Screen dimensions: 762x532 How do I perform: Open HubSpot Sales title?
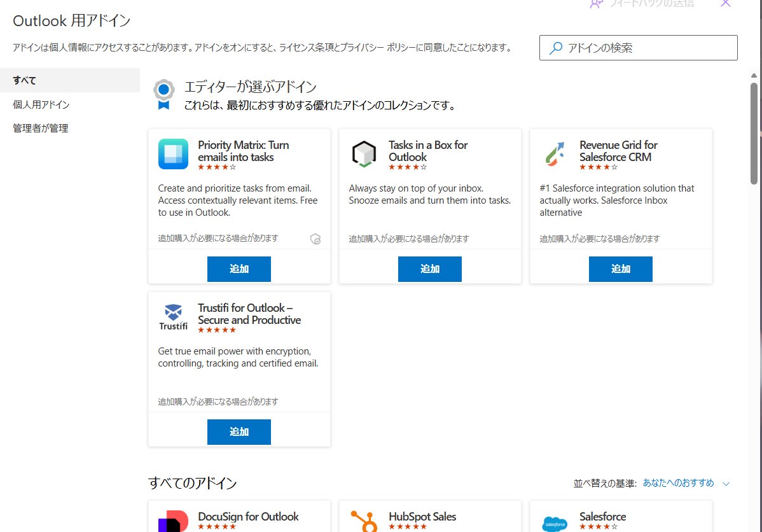coord(422,517)
